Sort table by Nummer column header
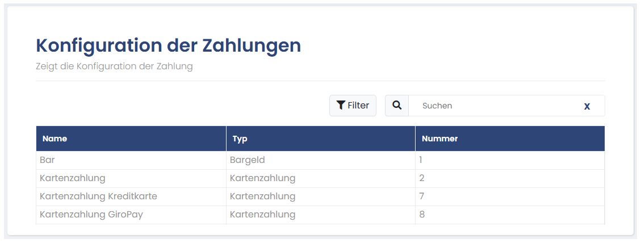 pyautogui.click(x=439, y=139)
